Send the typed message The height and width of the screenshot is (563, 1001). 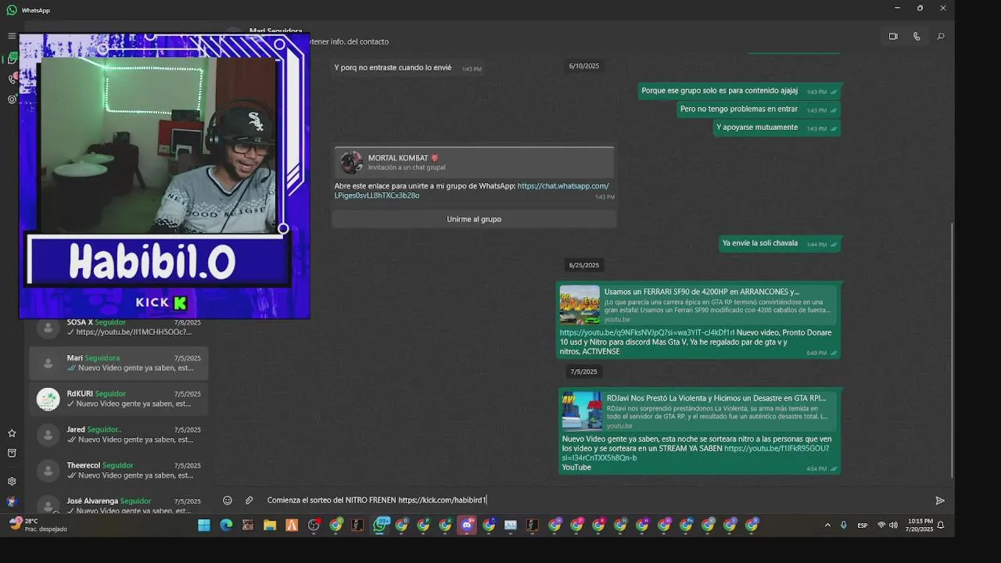[940, 500]
